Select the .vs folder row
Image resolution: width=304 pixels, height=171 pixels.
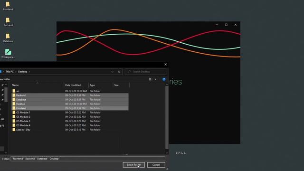[x=70, y=91]
